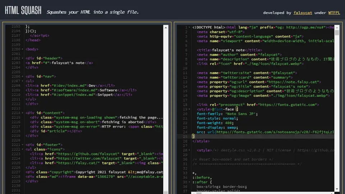The height and width of the screenshot is (194, 345).
Task: Click the HTML SQUASH title
Action: coord(23,10)
